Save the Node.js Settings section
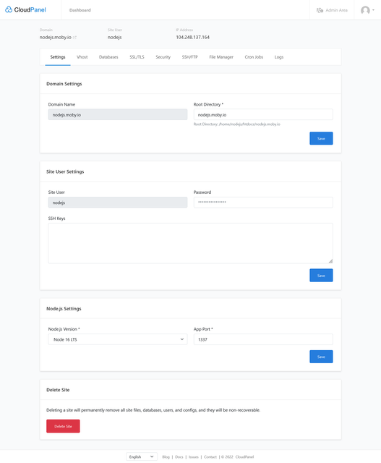The image size is (381, 463). pos(321,357)
